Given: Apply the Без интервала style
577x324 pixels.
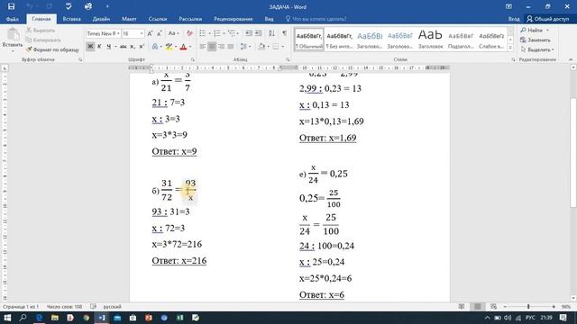Looking at the screenshot, I should coord(339,40).
